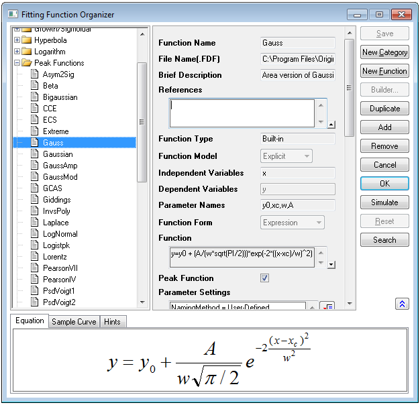Click the Gaussian function file icon
This screenshot has width=420, height=405.
pyautogui.click(x=34, y=154)
